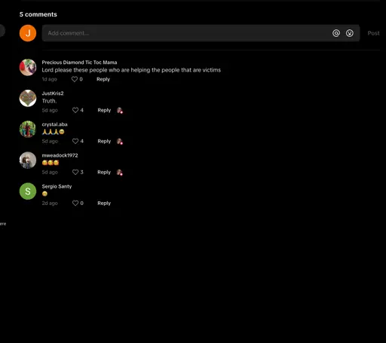Click the @ mention icon in comment box
This screenshot has width=386, height=343.
[x=336, y=33]
